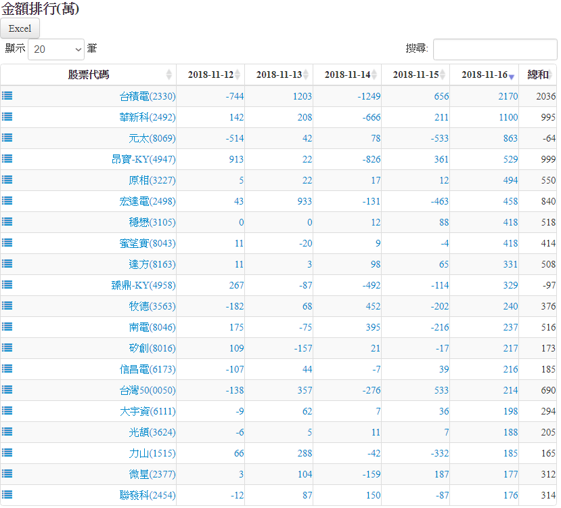
Task: Sort by 2018-11-14 column header
Action: pyautogui.click(x=347, y=75)
